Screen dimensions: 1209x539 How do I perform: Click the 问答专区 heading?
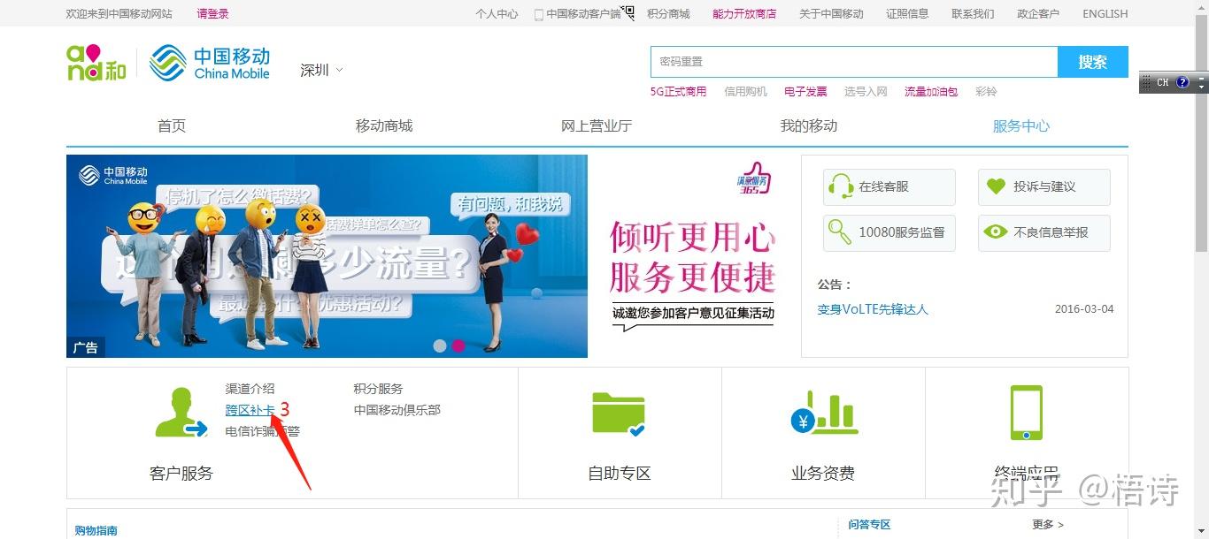pyautogui.click(x=869, y=525)
